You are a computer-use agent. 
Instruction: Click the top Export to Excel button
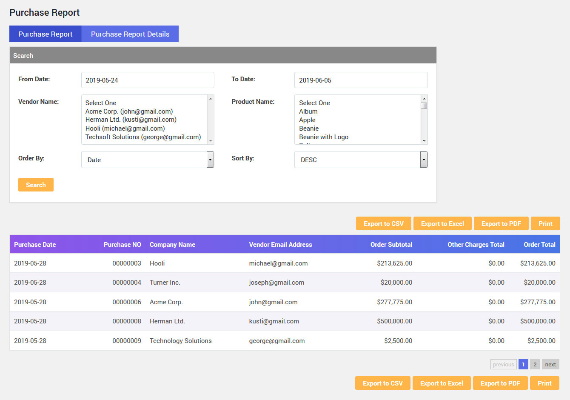click(442, 224)
